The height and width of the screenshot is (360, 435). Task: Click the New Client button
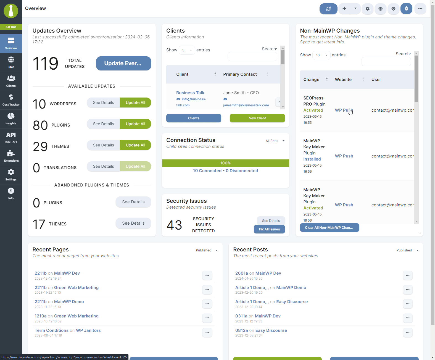coord(257,118)
